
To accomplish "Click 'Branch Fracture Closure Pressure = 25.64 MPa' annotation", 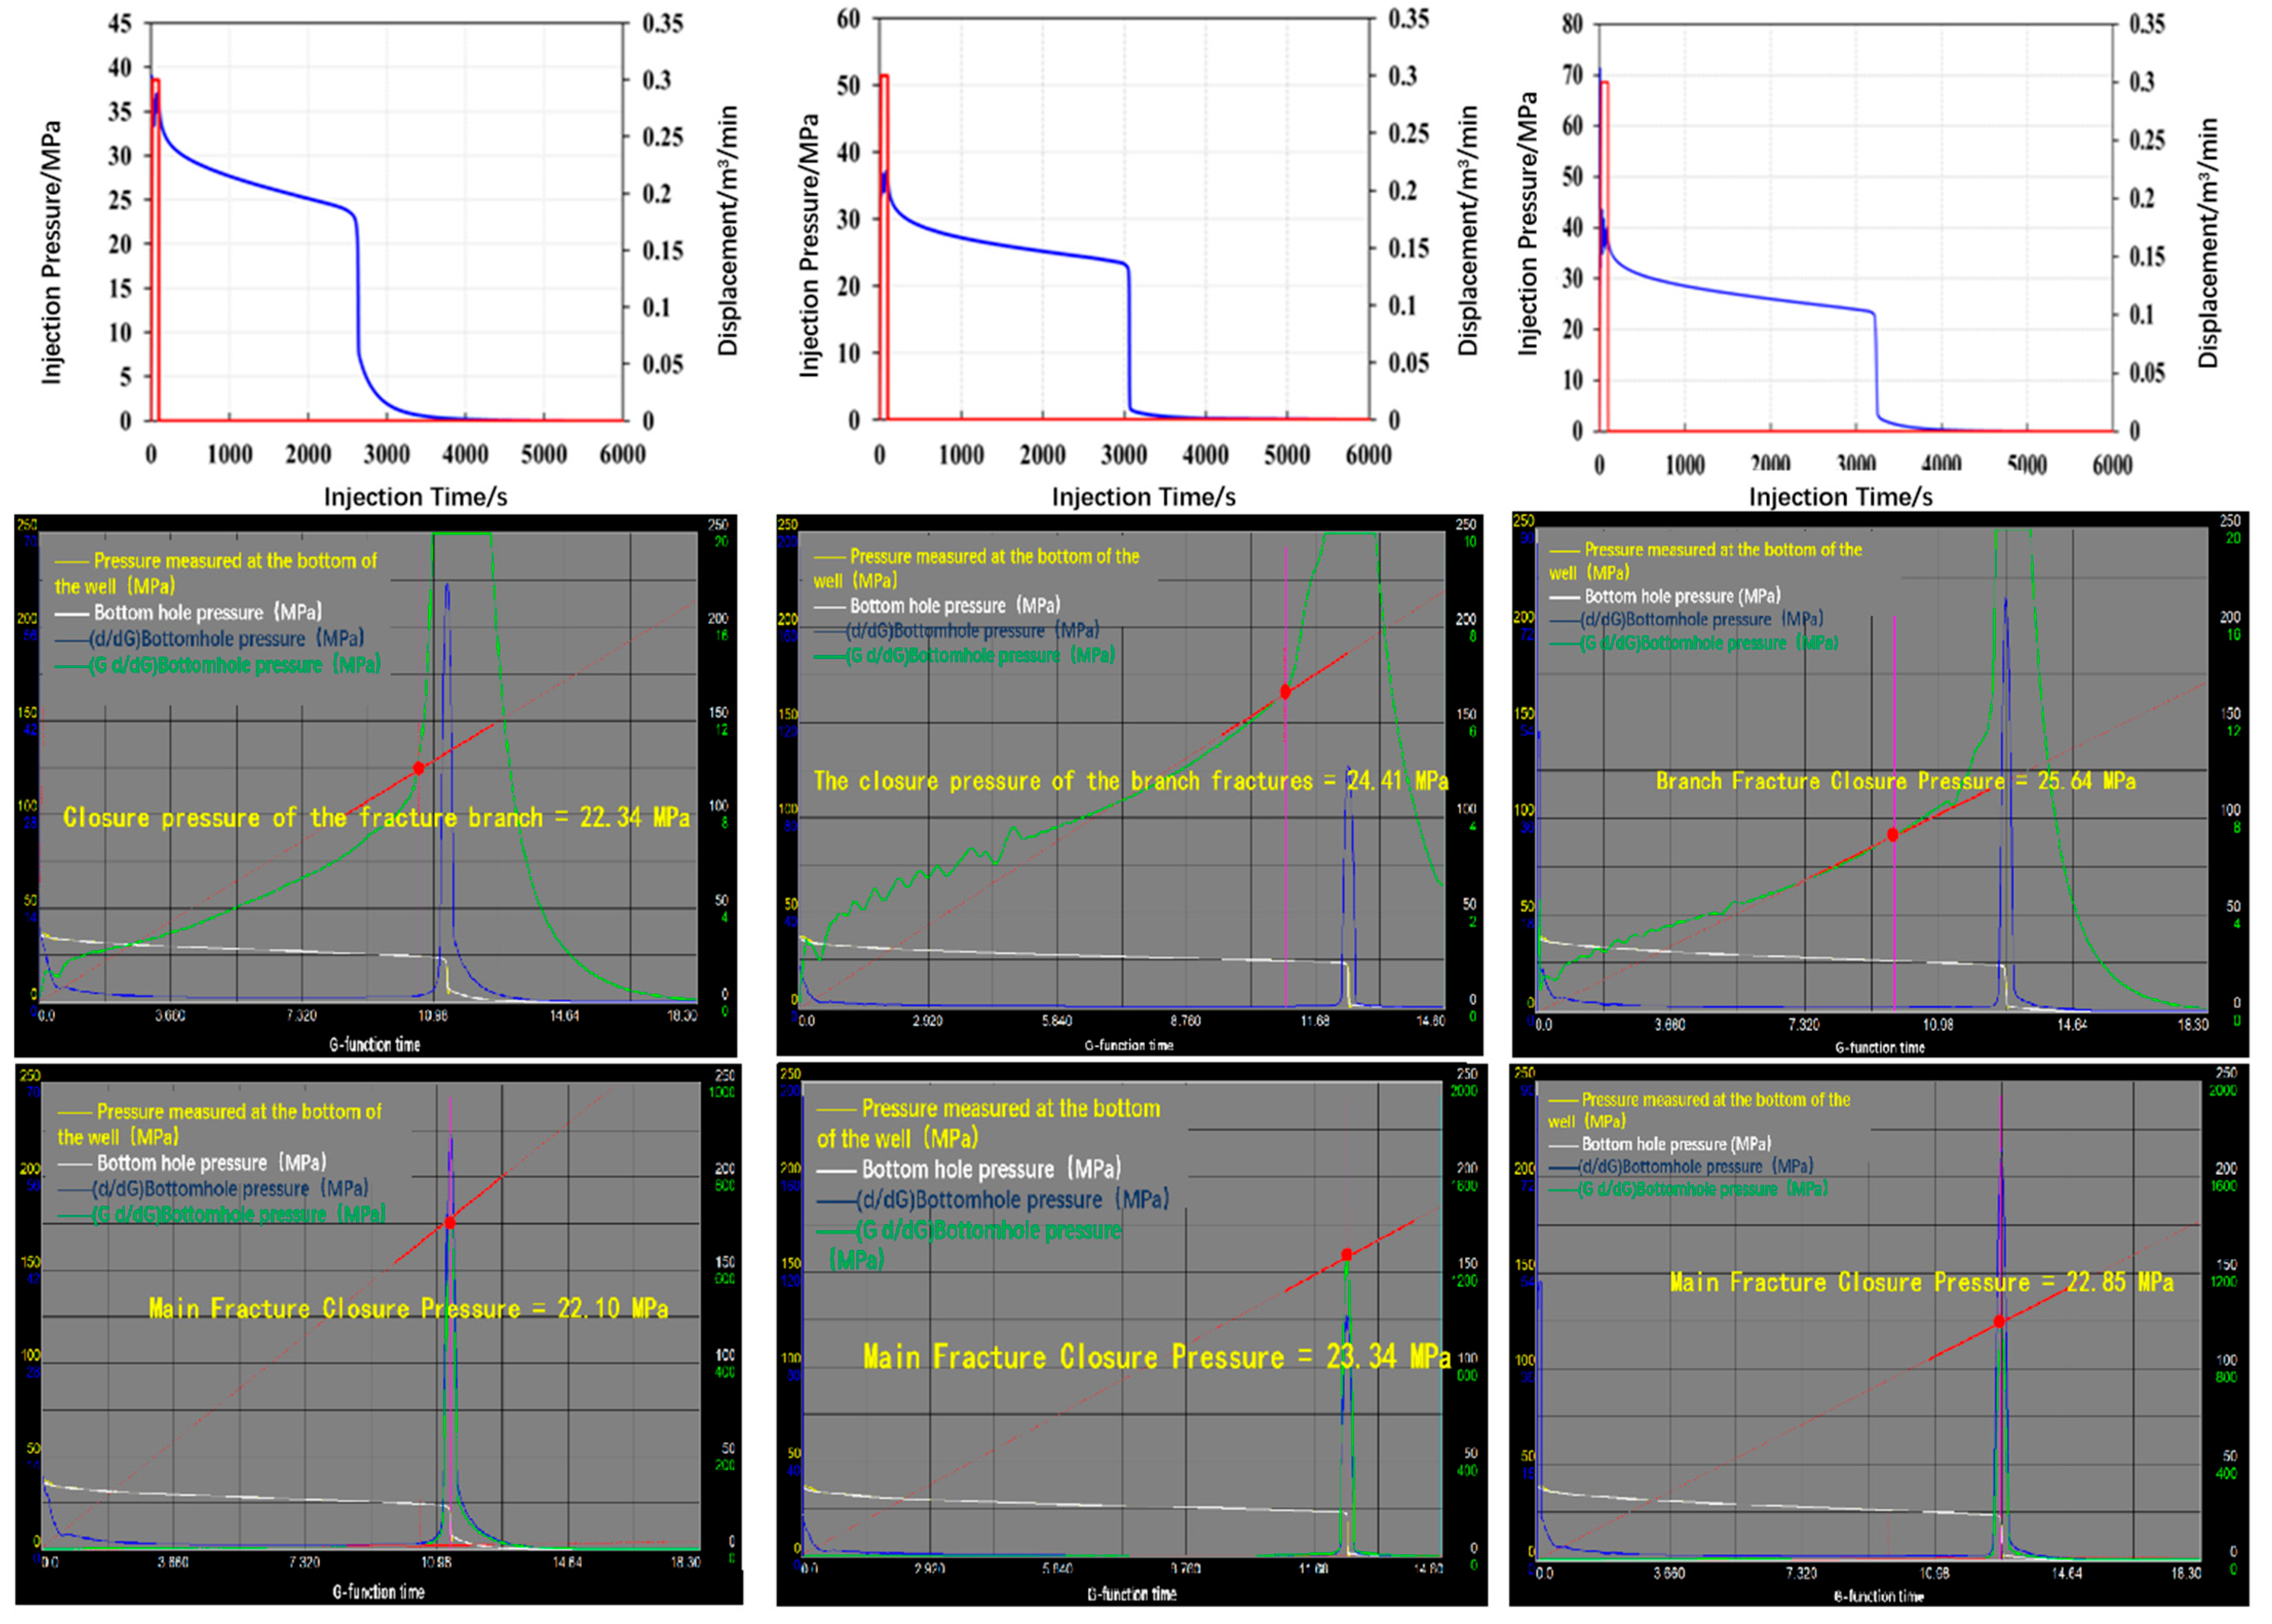I will click(1895, 781).
